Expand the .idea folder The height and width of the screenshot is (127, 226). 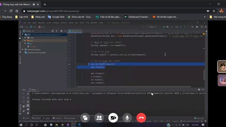(25, 38)
